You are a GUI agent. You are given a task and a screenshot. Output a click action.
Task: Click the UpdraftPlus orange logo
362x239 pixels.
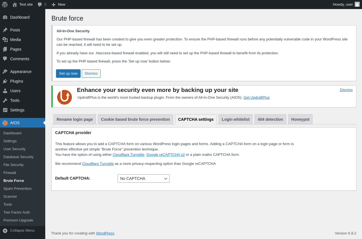64,97
